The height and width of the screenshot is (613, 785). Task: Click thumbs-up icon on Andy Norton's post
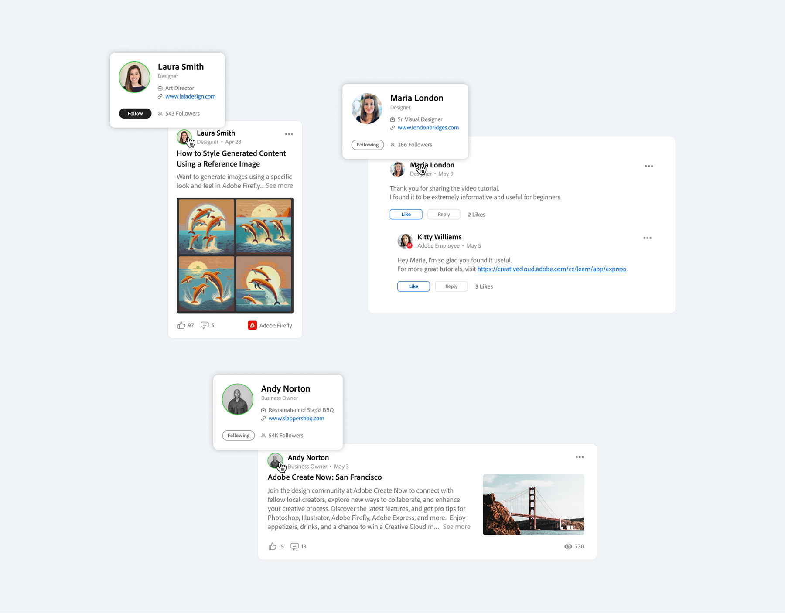tap(272, 546)
